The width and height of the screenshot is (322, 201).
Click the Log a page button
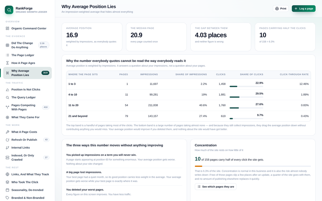click(303, 8)
